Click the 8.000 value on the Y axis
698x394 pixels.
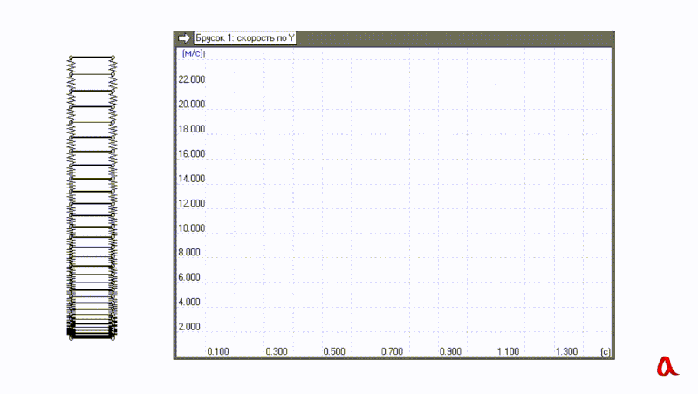pos(189,253)
